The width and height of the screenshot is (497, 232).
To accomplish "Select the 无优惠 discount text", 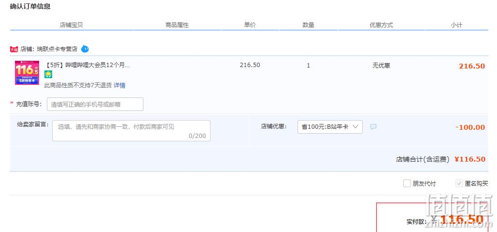I will click(381, 66).
